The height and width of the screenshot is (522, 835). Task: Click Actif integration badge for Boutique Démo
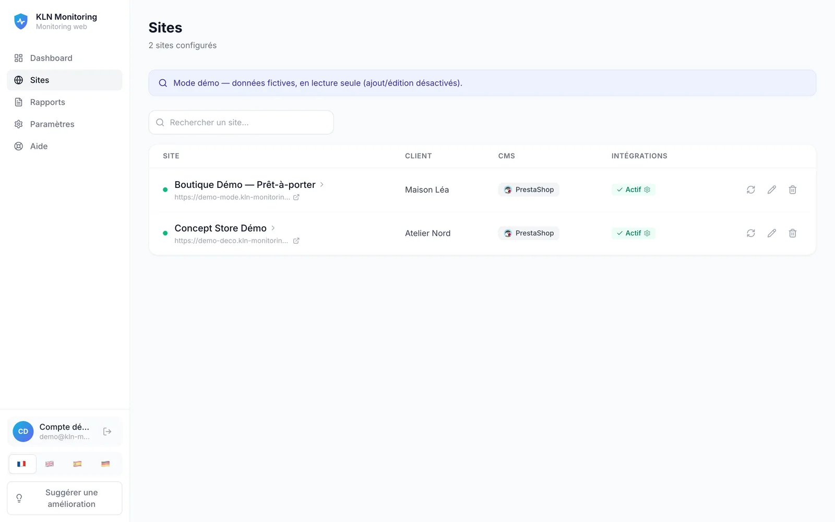click(x=634, y=189)
